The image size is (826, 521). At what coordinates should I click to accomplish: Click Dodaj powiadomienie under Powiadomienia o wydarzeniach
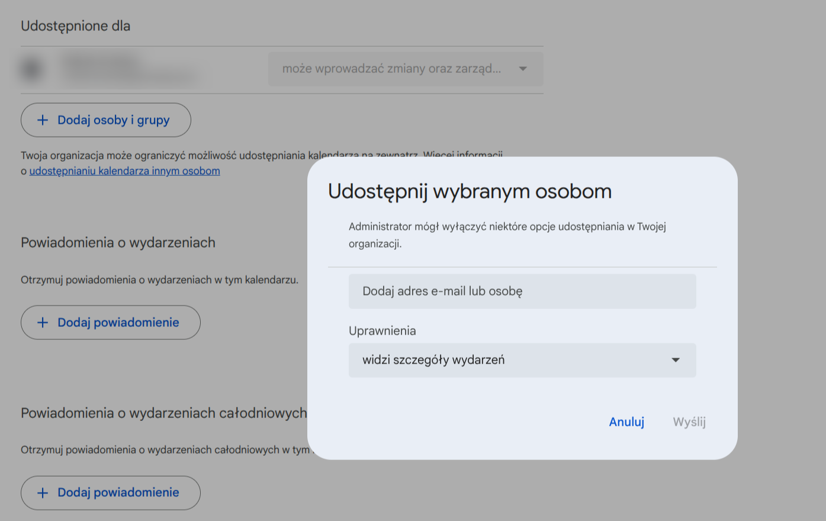click(x=111, y=323)
